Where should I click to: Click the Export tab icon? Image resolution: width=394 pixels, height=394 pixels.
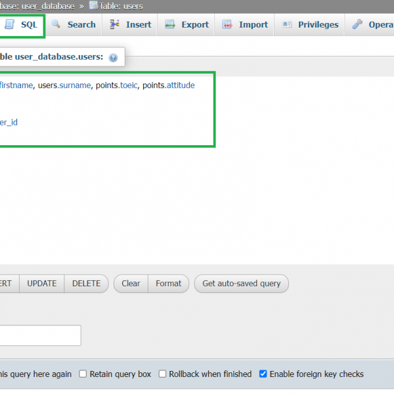[x=170, y=24]
